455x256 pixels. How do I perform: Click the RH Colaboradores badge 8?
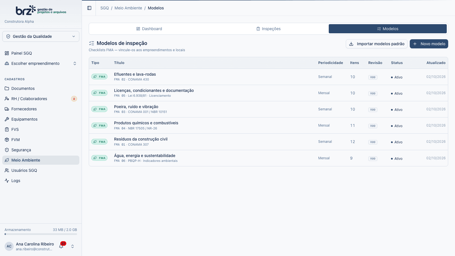pyautogui.click(x=74, y=99)
